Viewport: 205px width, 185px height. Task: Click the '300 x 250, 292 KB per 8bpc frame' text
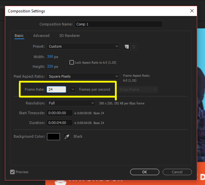(x=122, y=103)
